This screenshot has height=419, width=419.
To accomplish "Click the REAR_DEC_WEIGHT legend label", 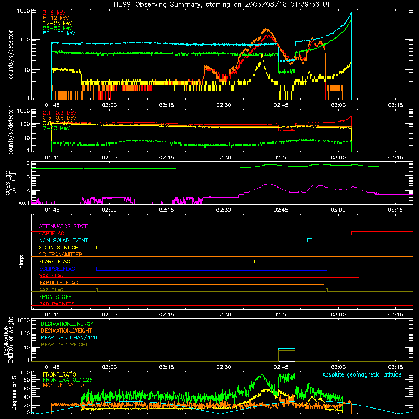I will click(64, 345).
